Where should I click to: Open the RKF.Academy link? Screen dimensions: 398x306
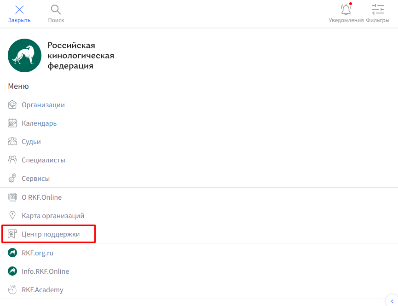point(42,290)
